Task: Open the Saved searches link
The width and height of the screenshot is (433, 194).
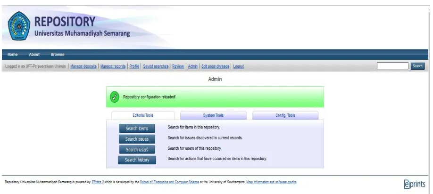Action: [x=156, y=66]
